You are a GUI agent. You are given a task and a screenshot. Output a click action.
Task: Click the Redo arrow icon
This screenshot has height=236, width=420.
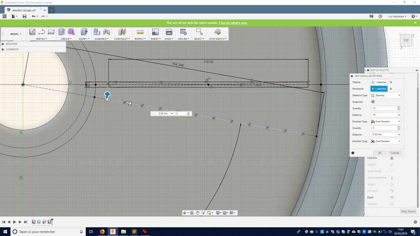coord(43,16)
